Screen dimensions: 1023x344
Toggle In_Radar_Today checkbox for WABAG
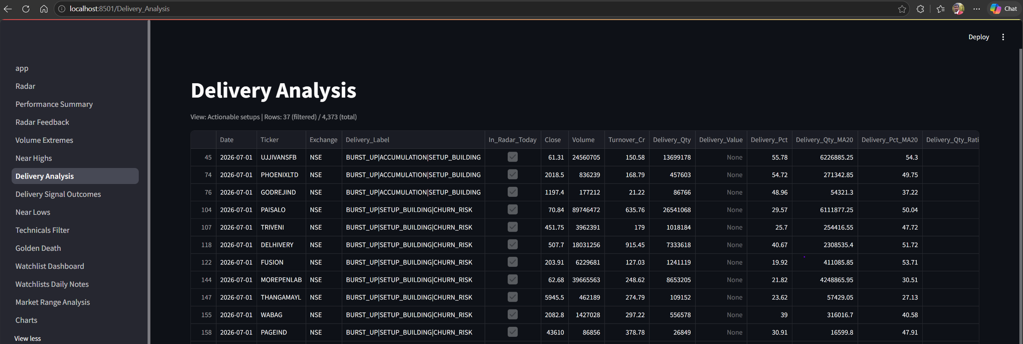pyautogui.click(x=513, y=315)
